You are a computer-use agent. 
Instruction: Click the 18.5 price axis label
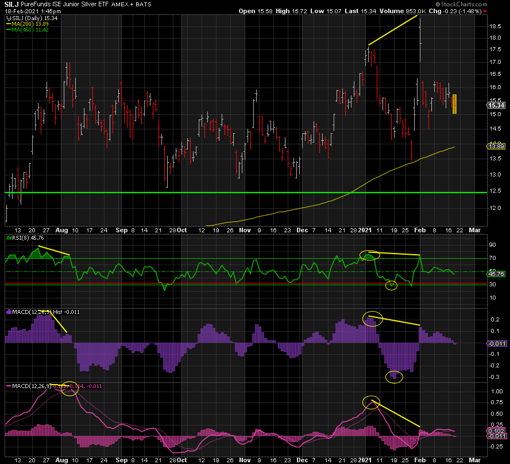pyautogui.click(x=495, y=26)
